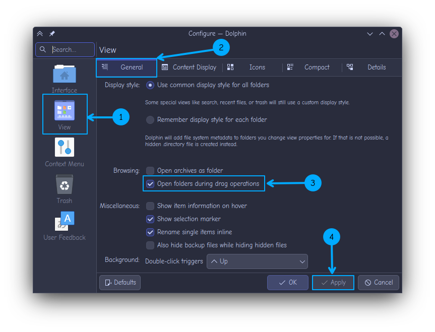This screenshot has width=435, height=332.
Task: Click the keep-above double chevron titlebar icon
Action: click(x=40, y=34)
